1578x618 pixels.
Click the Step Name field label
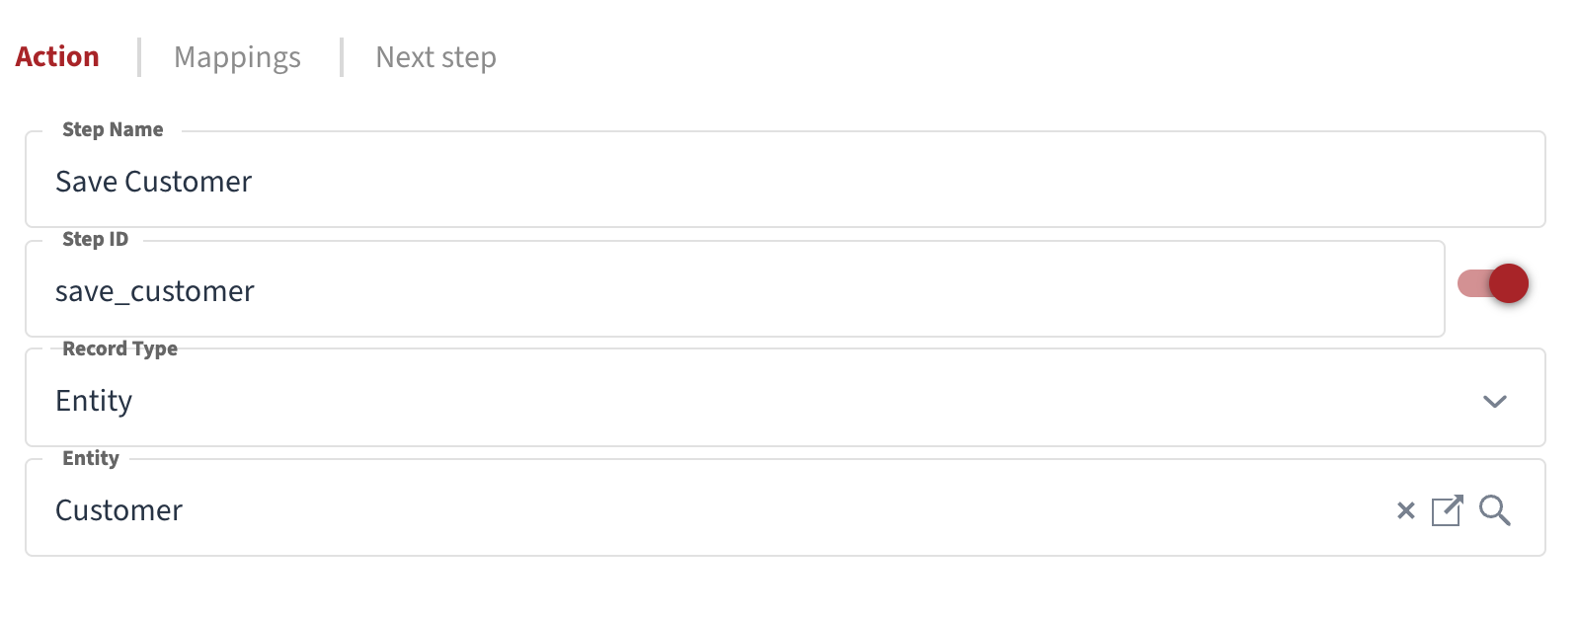[113, 129]
